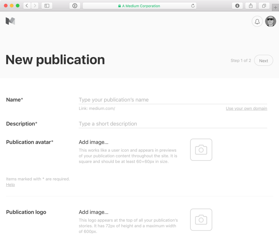
Task: Click the publication avatar camera icon
Action: (x=201, y=150)
